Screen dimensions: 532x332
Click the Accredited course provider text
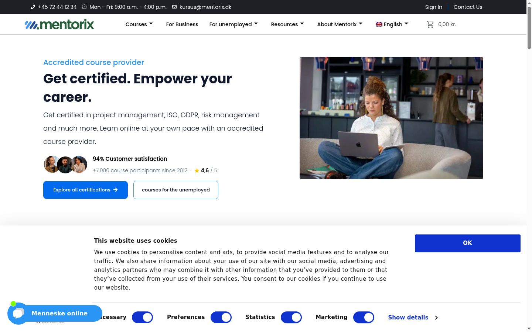click(93, 62)
